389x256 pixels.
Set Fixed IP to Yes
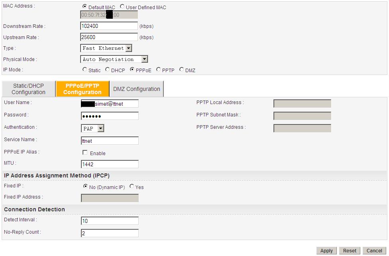132,187
